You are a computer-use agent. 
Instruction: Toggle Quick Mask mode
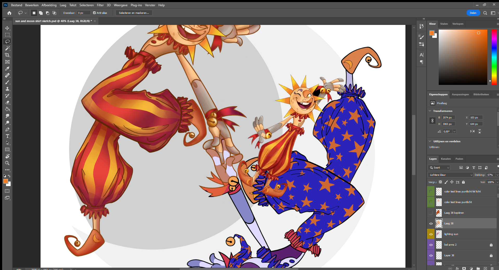pyautogui.click(x=7, y=191)
